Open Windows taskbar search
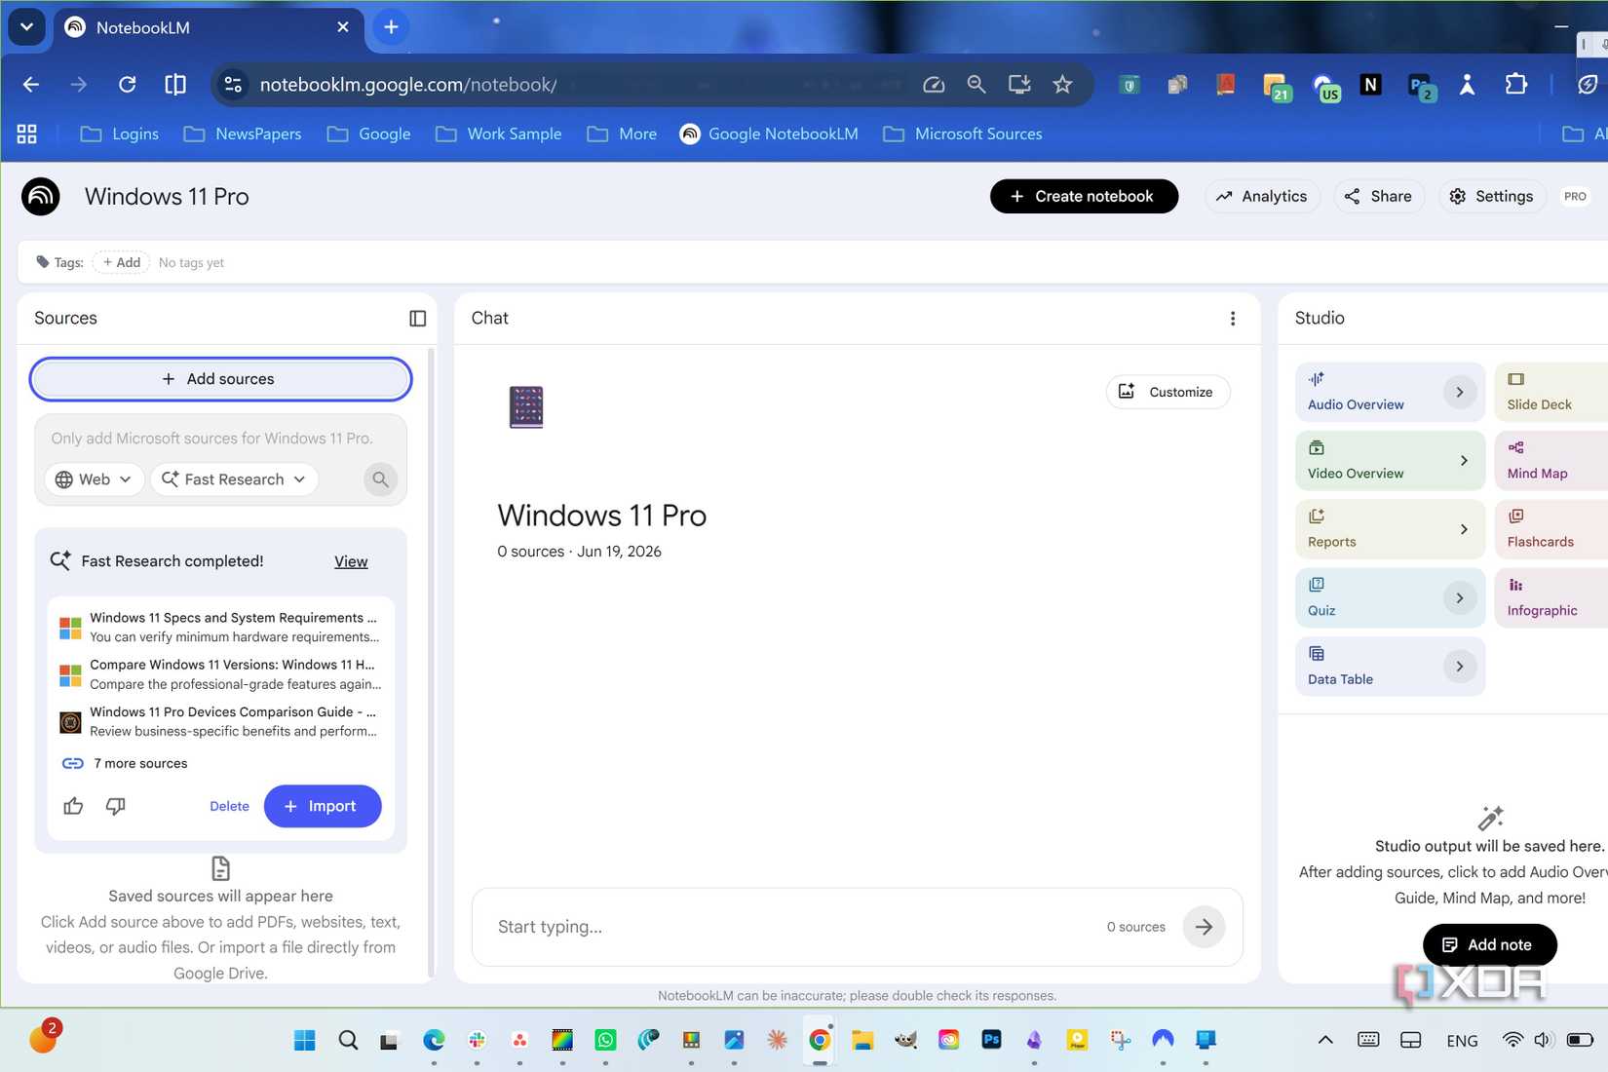The image size is (1608, 1072). click(348, 1040)
